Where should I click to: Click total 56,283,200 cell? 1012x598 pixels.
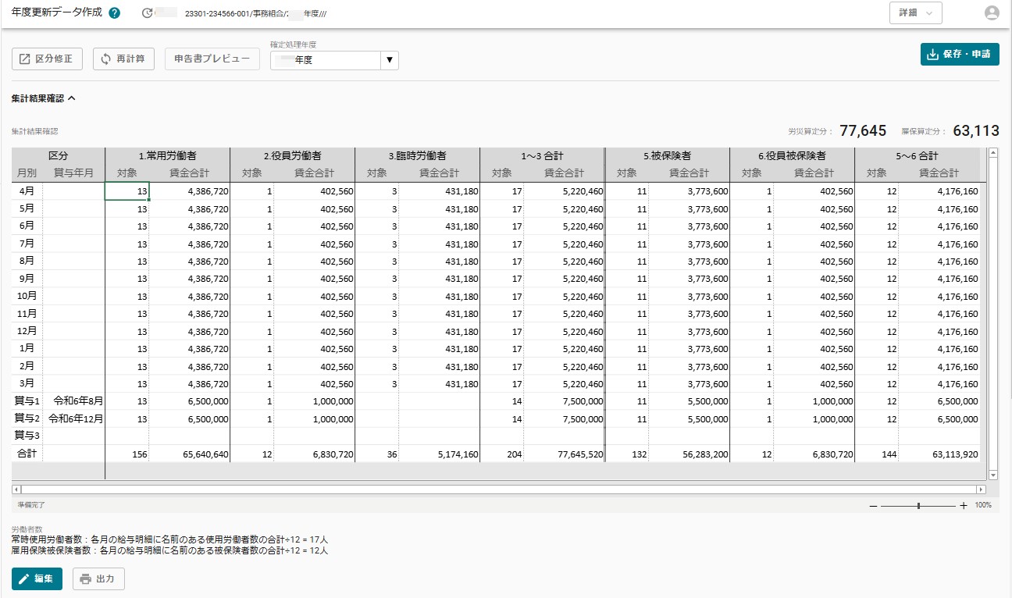click(x=690, y=454)
